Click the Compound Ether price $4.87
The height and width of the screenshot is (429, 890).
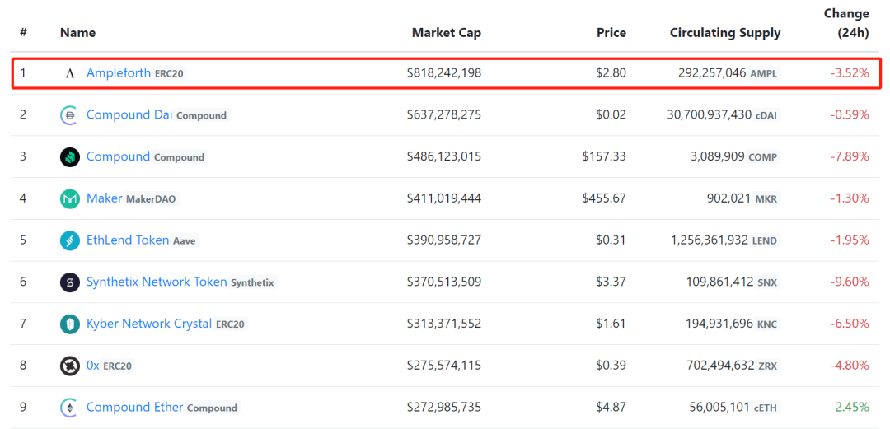[611, 407]
